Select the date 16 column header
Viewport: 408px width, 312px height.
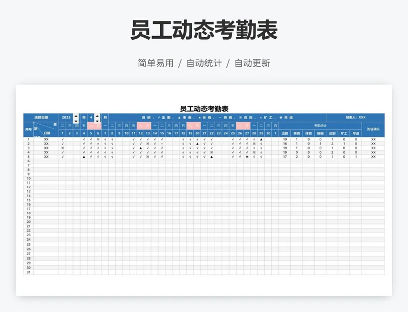click(x=169, y=133)
